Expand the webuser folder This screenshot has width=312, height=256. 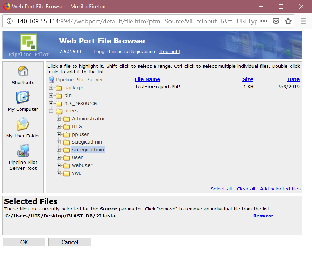coord(59,165)
